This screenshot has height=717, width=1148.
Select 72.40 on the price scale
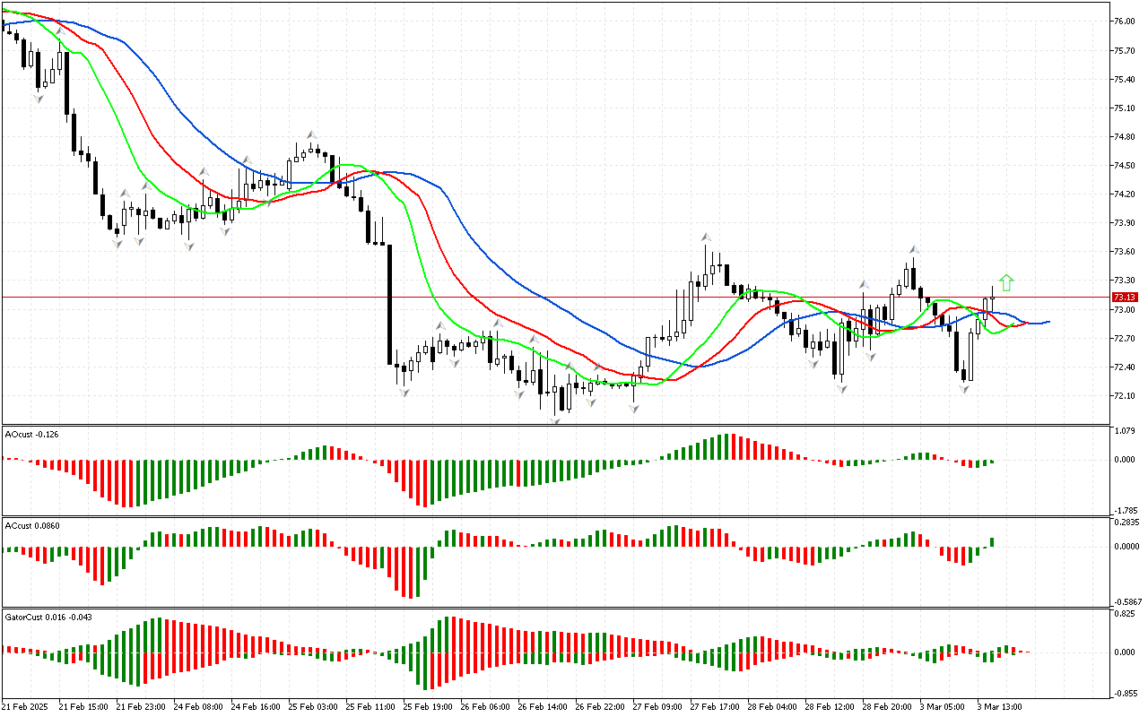point(1124,367)
